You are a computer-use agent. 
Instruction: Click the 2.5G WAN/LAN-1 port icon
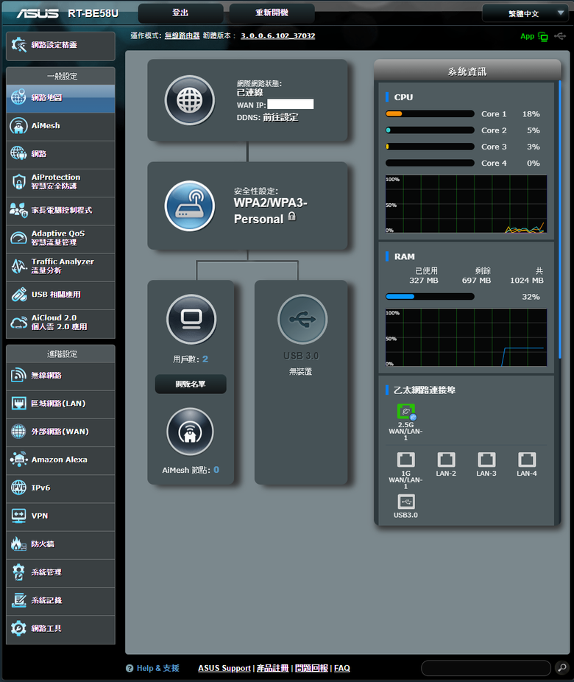pos(405,412)
